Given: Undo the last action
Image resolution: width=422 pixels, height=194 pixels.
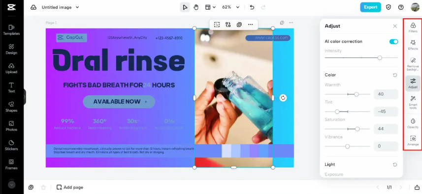Looking at the screenshot, I should [252, 7].
